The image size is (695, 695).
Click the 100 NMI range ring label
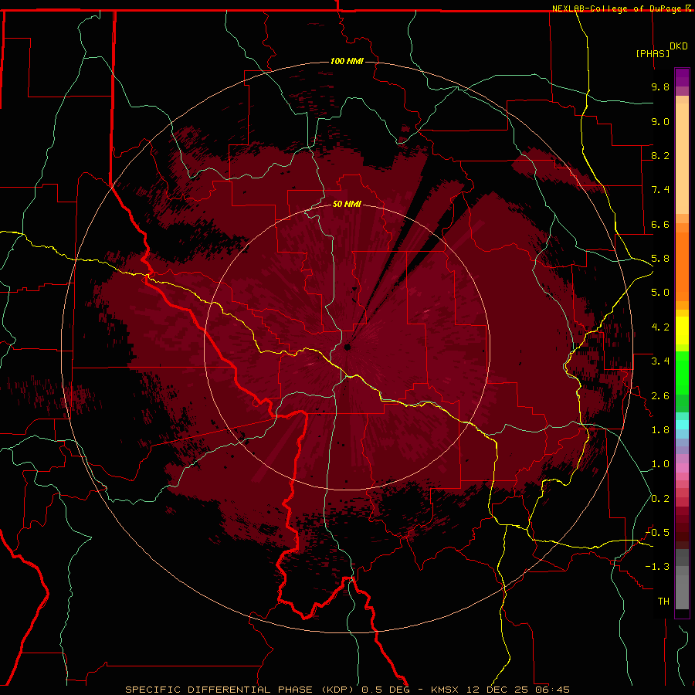pos(347,61)
